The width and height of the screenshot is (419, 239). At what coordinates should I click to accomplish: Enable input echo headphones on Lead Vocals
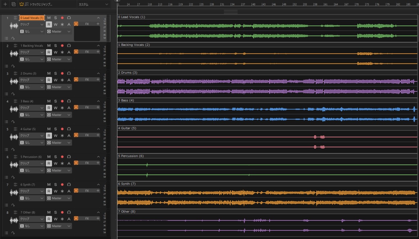click(69, 18)
